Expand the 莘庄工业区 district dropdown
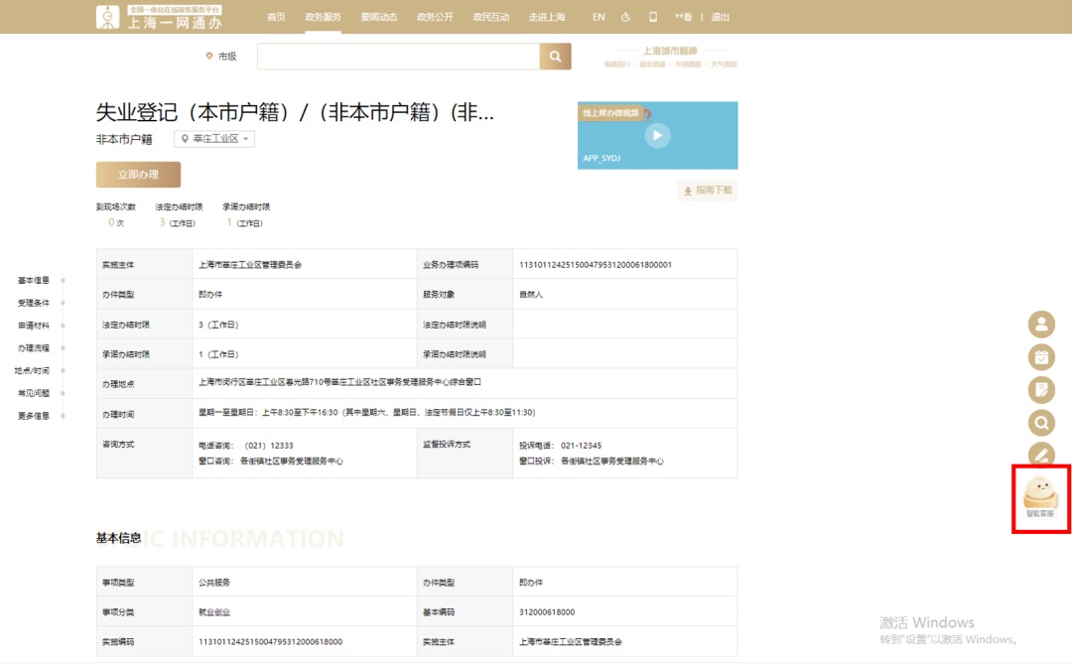 214,139
